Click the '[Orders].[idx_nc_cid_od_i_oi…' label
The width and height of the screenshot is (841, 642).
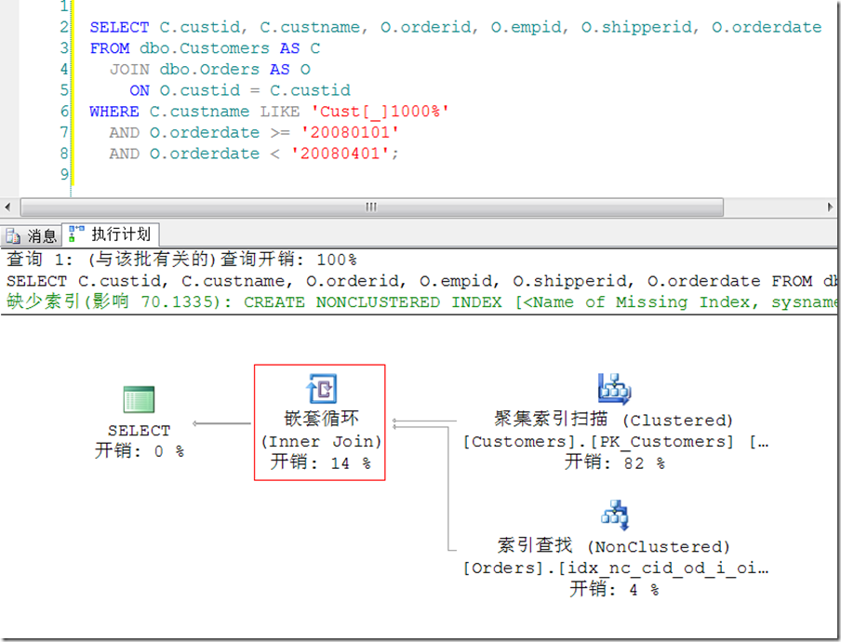tap(616, 568)
